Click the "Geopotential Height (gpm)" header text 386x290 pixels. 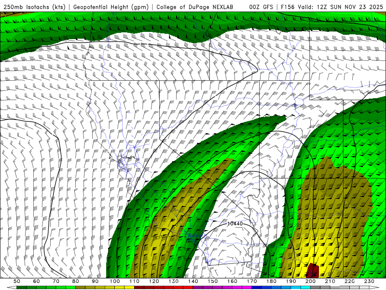(x=111, y=7)
